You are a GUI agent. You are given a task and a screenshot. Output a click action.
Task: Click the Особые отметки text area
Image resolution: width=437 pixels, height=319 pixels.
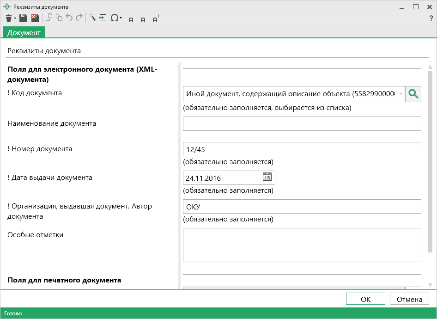click(x=302, y=245)
